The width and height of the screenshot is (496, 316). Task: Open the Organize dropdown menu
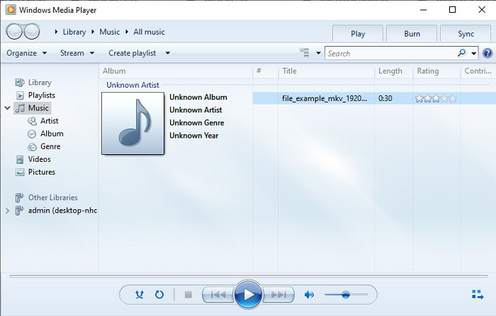(27, 53)
